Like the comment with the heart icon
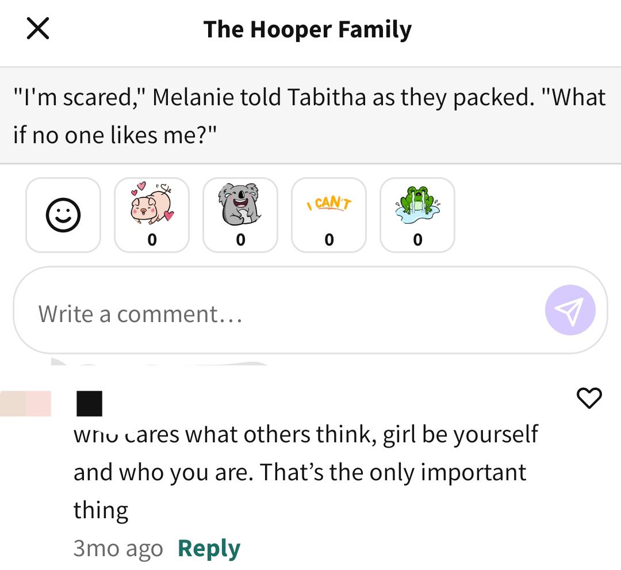The height and width of the screenshot is (570, 621). click(x=589, y=397)
